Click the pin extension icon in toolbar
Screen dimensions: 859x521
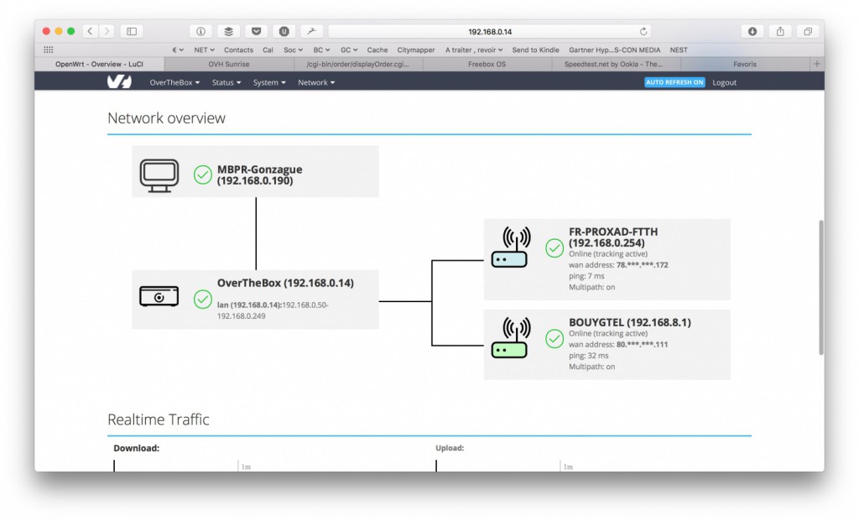[x=311, y=31]
